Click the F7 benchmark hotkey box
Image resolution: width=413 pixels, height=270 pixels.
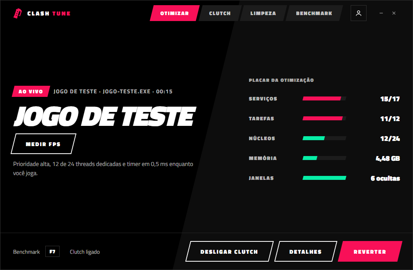point(52,252)
